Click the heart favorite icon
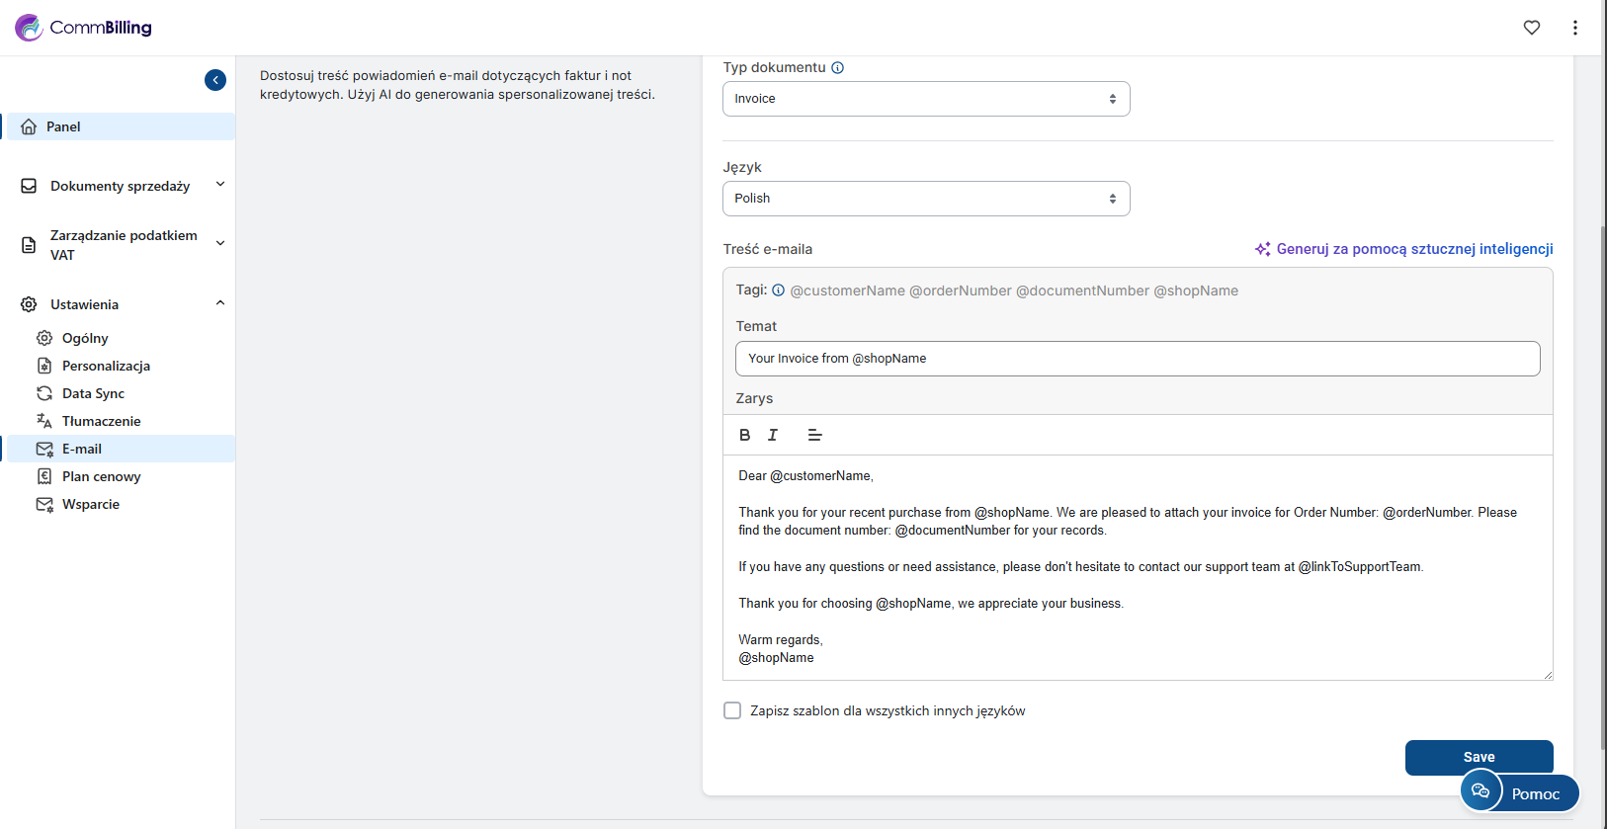 tap(1531, 28)
